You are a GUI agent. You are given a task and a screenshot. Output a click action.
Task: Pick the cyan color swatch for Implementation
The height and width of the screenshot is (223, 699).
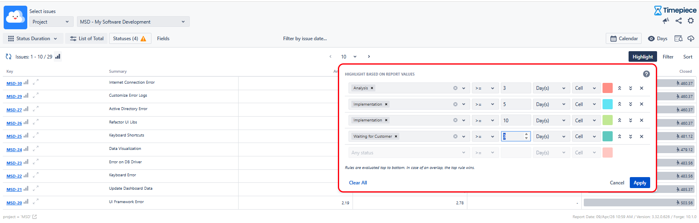(x=607, y=104)
